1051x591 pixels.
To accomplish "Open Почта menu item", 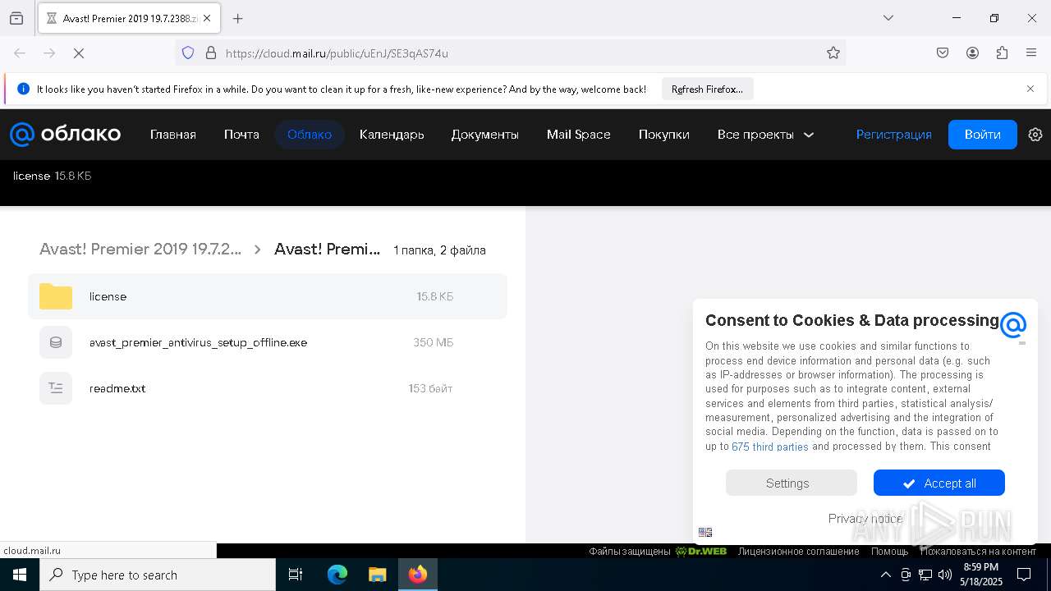I will [241, 135].
